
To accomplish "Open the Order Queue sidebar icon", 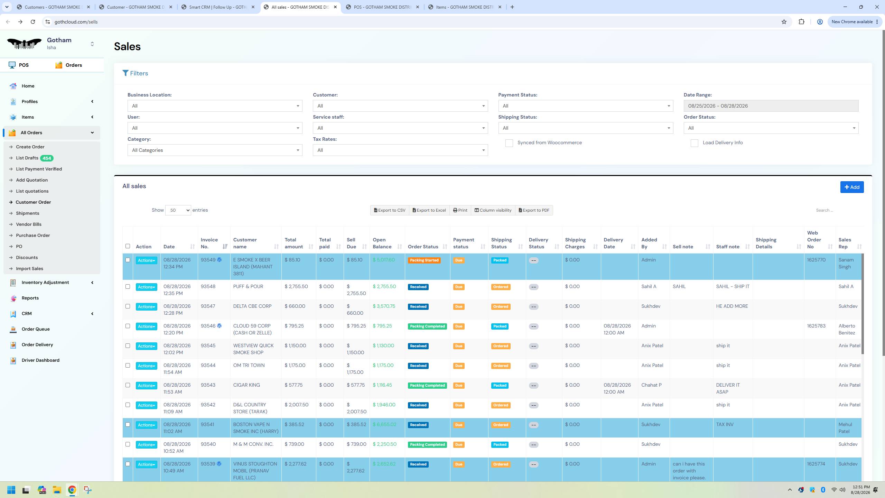I will [x=13, y=329].
